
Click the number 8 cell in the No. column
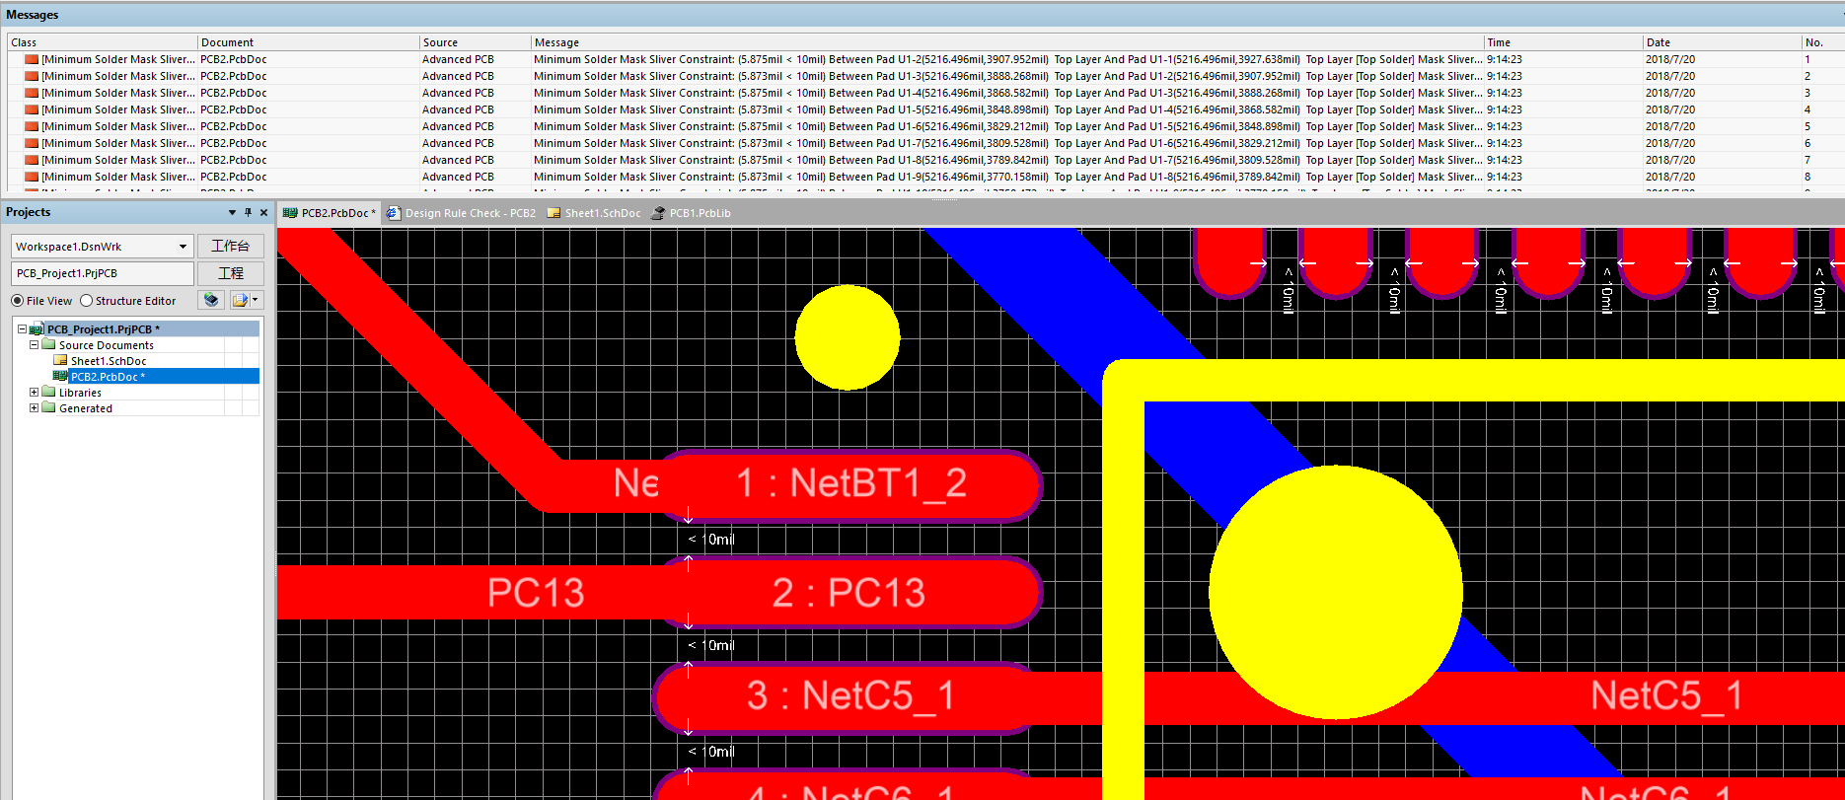[1808, 177]
